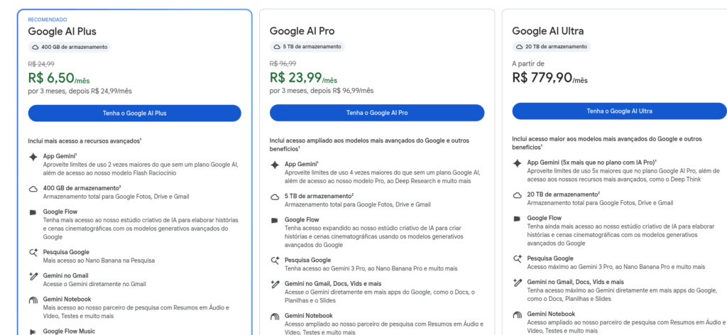Click text 'por 3 meses, depois R$ 24,99/mês'
This screenshot has width=727, height=335.
[80, 91]
